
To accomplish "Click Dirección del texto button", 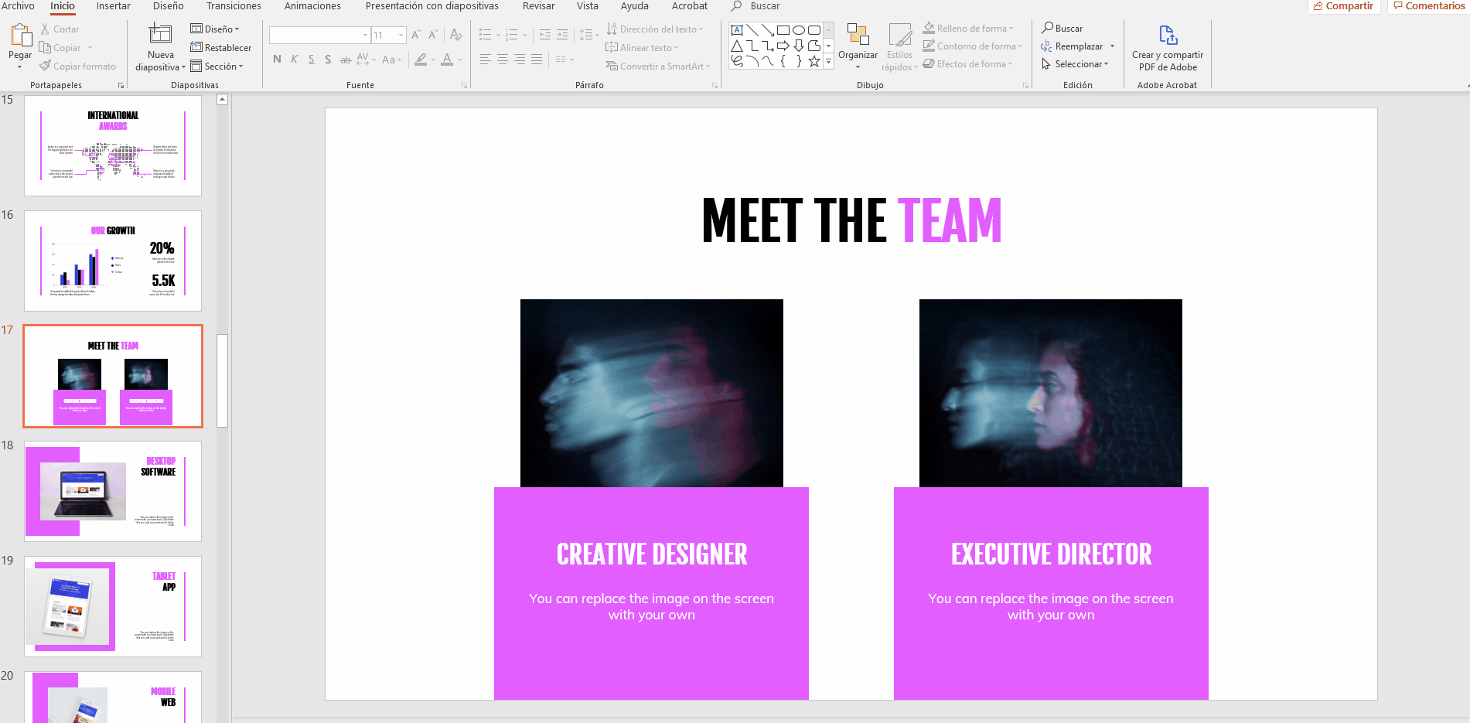I will click(655, 29).
